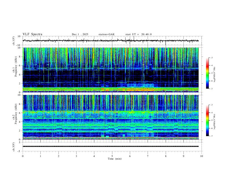Image resolution: width=227 pixels, height=175 pixels.
Task: Click the "-7" tick on the ch.1 colorbar
Action: coord(212,89)
